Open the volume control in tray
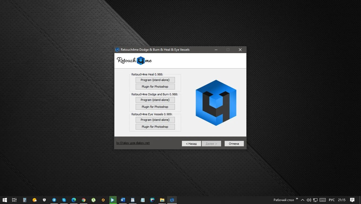 click(309, 200)
